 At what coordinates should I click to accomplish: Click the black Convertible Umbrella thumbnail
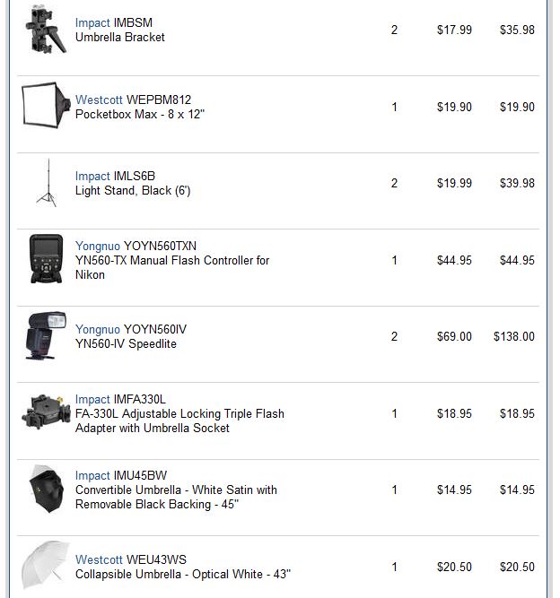45,490
